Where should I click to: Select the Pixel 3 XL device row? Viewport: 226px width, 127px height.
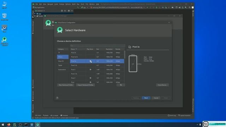coord(97,65)
